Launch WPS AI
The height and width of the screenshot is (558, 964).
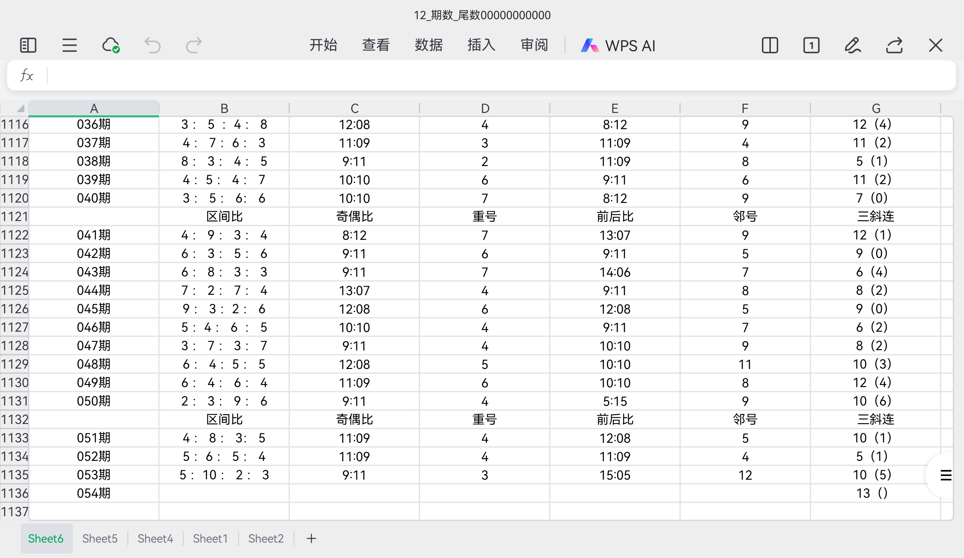(x=618, y=45)
